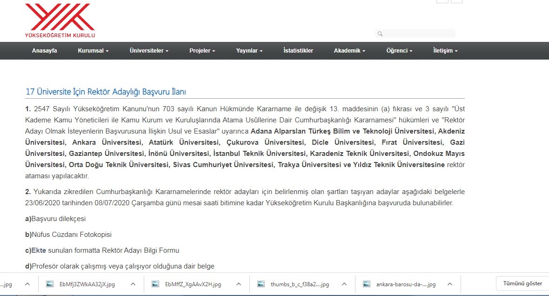Open options arrow for ankara-barosu-da-....jpg
The image size is (549, 296).
click(x=450, y=284)
